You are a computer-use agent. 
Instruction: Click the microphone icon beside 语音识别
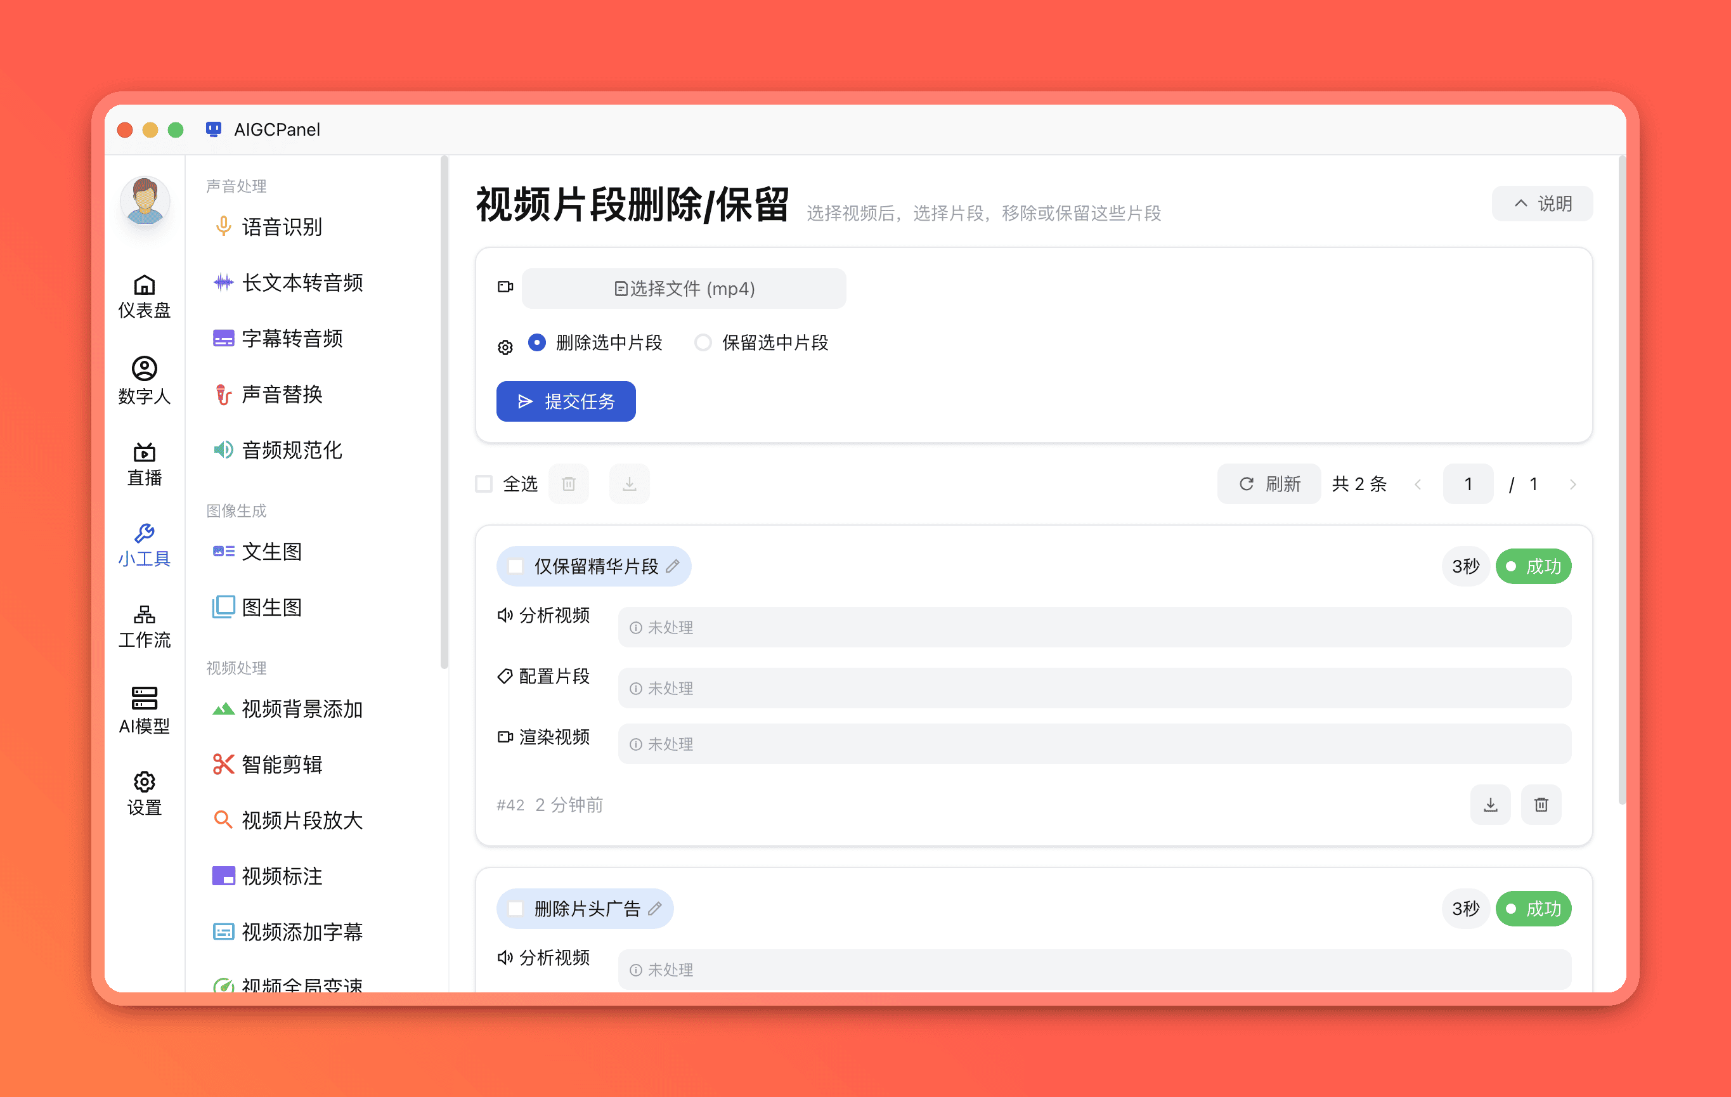(224, 226)
